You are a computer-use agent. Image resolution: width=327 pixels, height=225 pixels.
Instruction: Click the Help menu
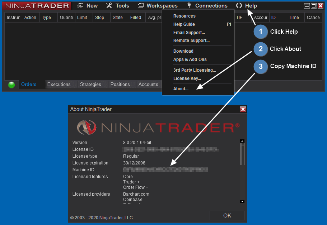[251, 6]
